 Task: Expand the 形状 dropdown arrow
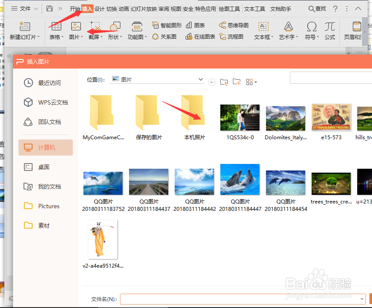(121, 37)
